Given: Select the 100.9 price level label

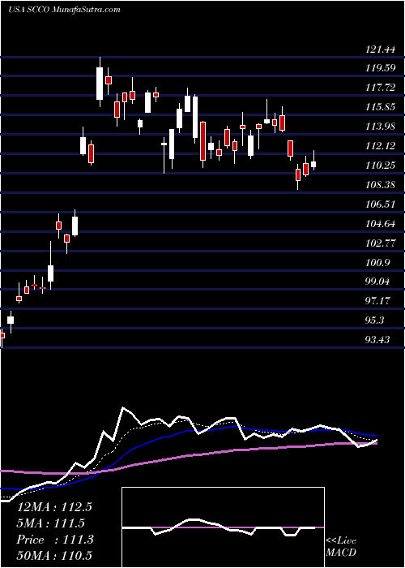Looking at the screenshot, I should tap(378, 264).
